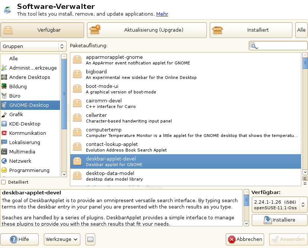The width and height of the screenshot is (308, 248).
Task: Click the Abbrechen button
Action: click(x=245, y=239)
